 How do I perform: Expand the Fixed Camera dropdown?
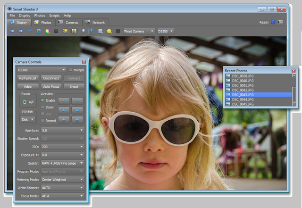pyautogui.click(x=139, y=31)
